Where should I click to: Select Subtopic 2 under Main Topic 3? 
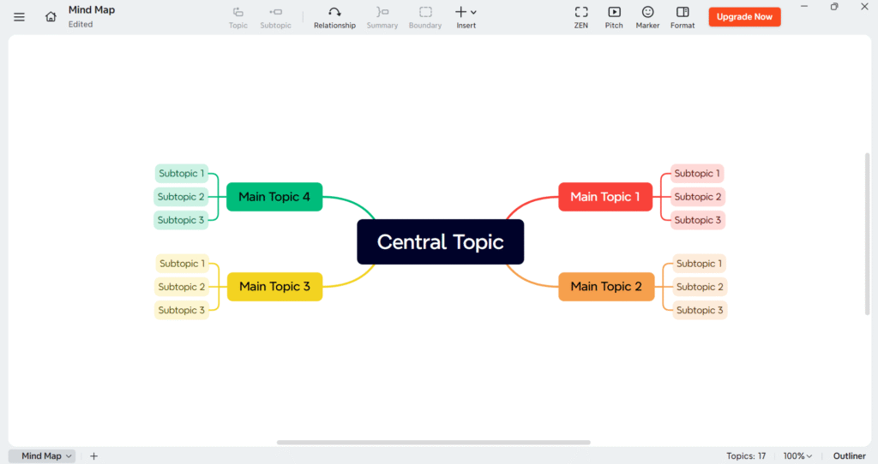tap(182, 287)
